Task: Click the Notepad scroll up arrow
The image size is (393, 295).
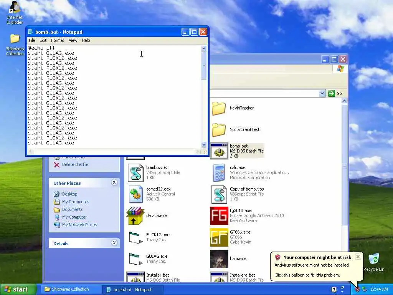Action: pyautogui.click(x=204, y=49)
